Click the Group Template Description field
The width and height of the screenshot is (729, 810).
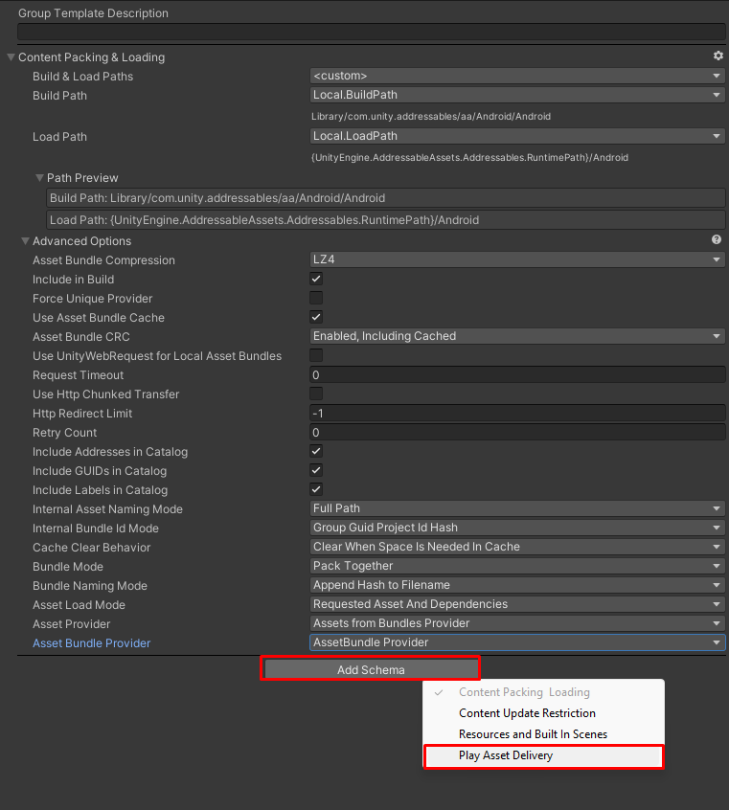coord(371,31)
